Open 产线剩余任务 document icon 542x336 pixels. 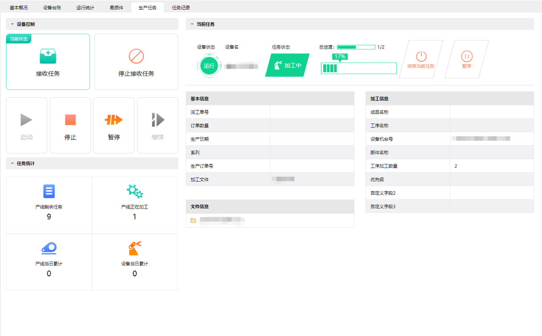(49, 192)
